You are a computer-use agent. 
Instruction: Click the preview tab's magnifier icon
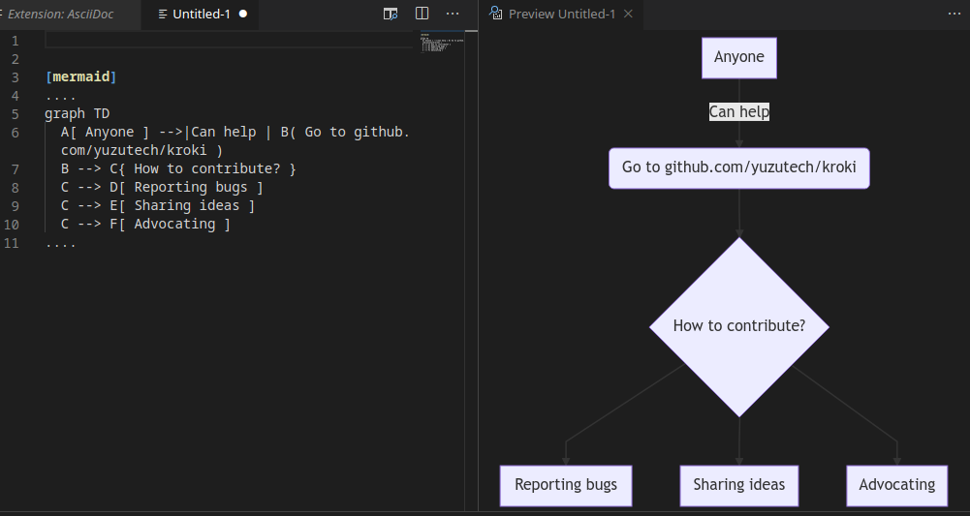pyautogui.click(x=495, y=13)
